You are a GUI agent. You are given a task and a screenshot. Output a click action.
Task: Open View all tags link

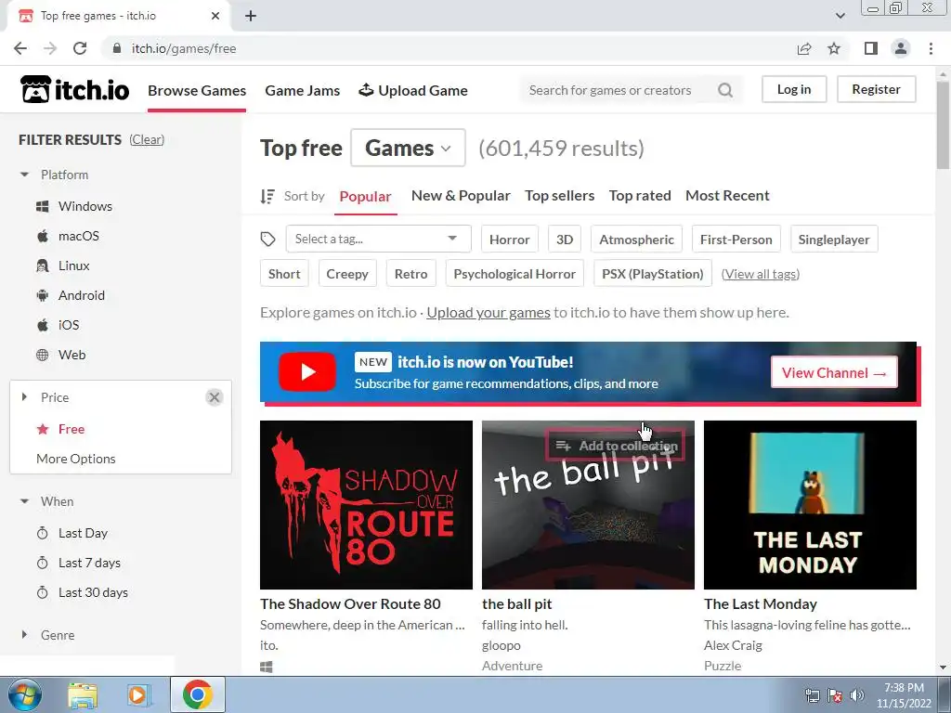tap(761, 274)
